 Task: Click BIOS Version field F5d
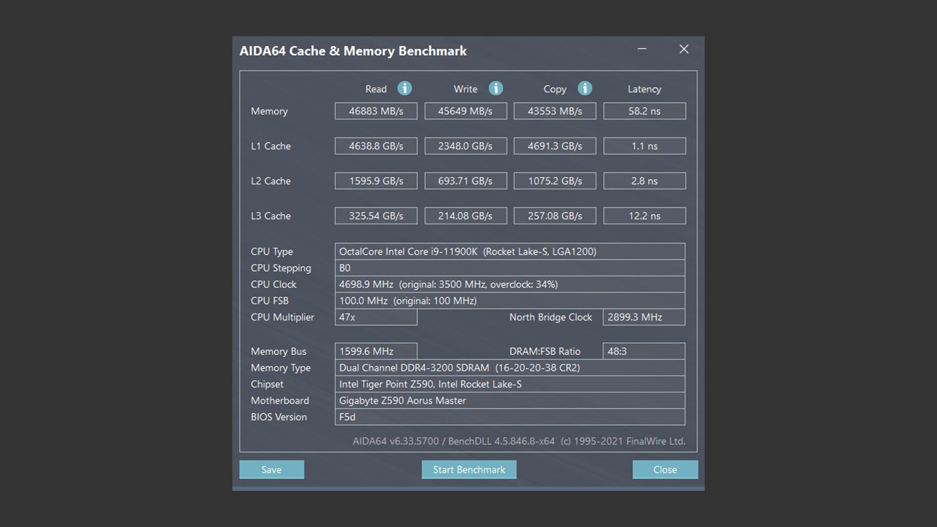[x=510, y=417]
